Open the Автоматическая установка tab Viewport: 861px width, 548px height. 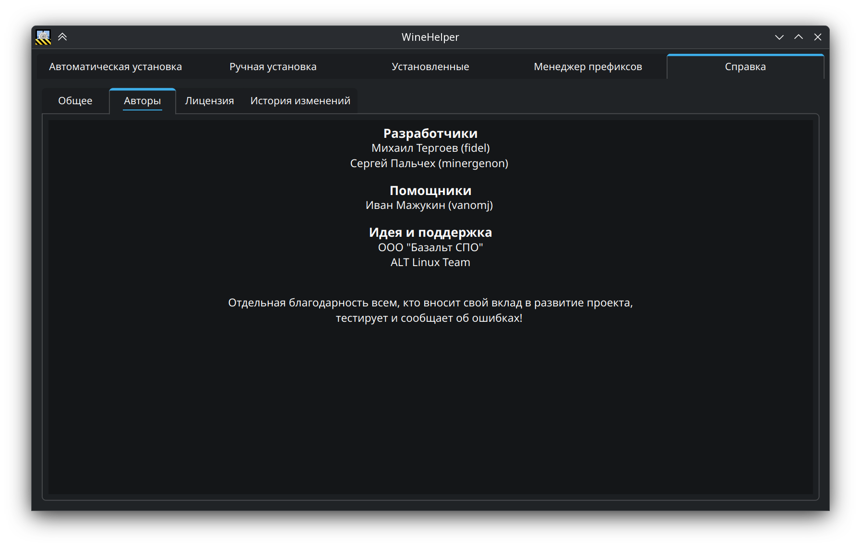pos(115,67)
